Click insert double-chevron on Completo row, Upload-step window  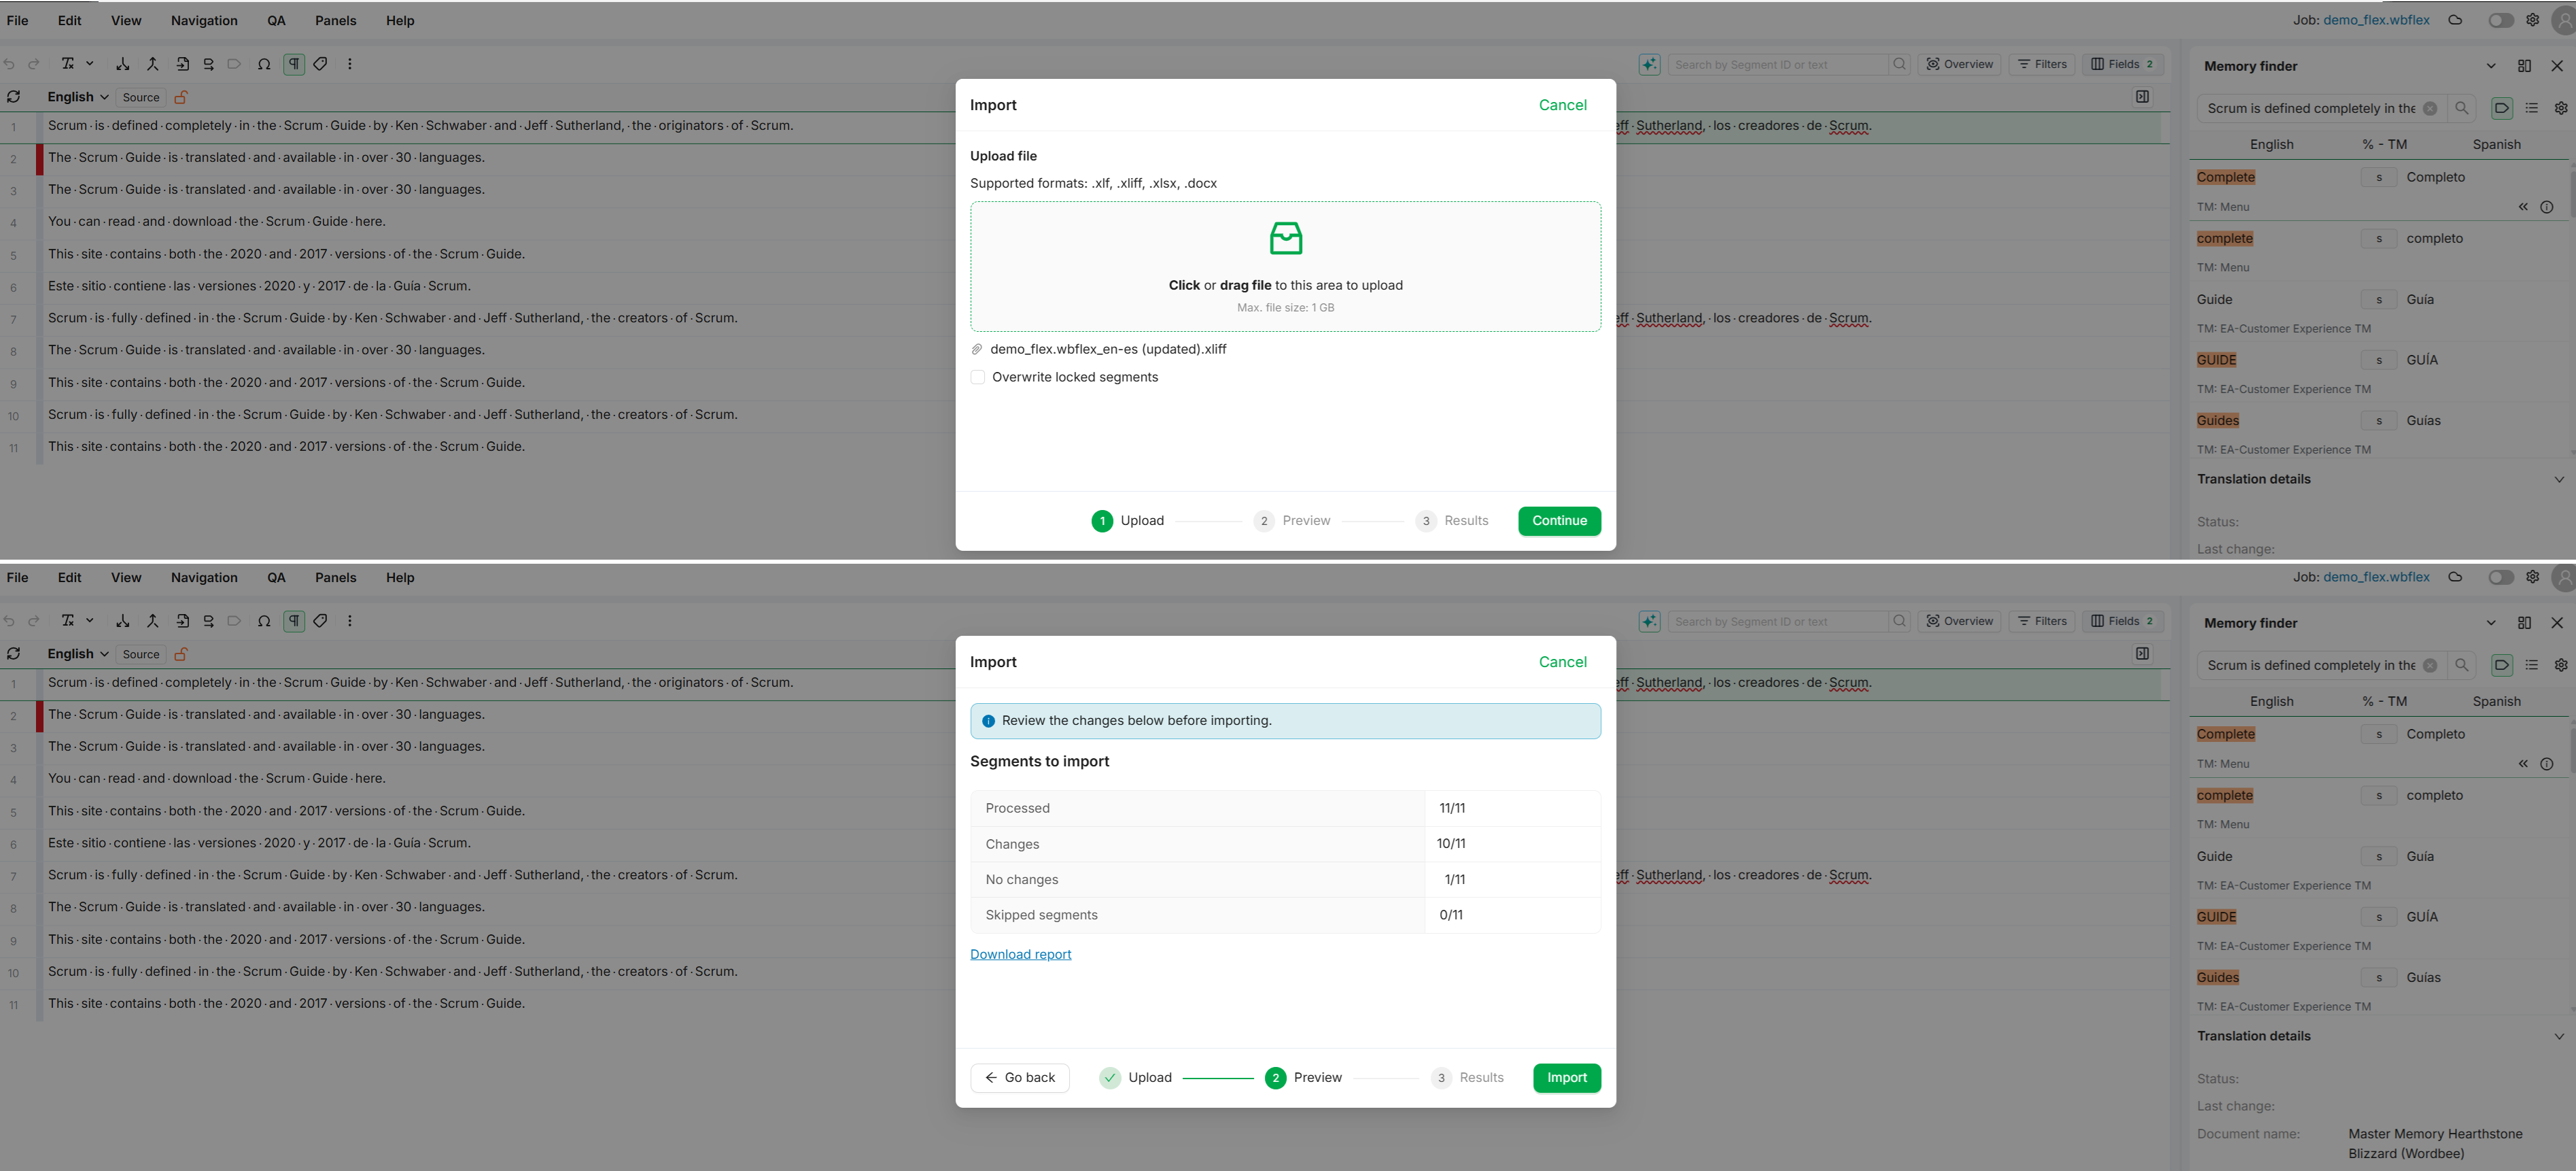click(x=2523, y=207)
